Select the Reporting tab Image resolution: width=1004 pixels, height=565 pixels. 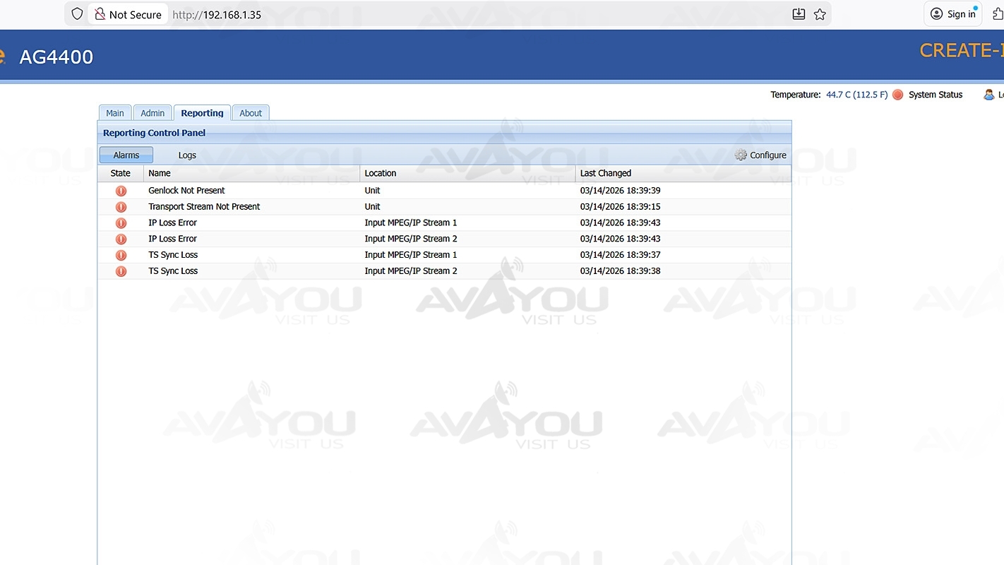tap(202, 113)
